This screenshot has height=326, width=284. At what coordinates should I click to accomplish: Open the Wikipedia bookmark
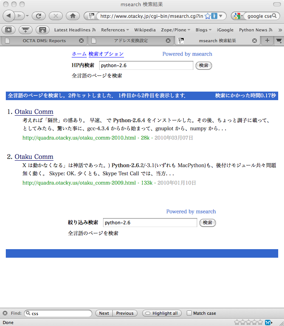145,30
